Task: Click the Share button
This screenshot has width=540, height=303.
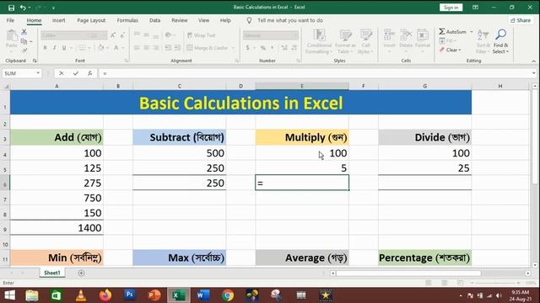Action: pos(521,20)
